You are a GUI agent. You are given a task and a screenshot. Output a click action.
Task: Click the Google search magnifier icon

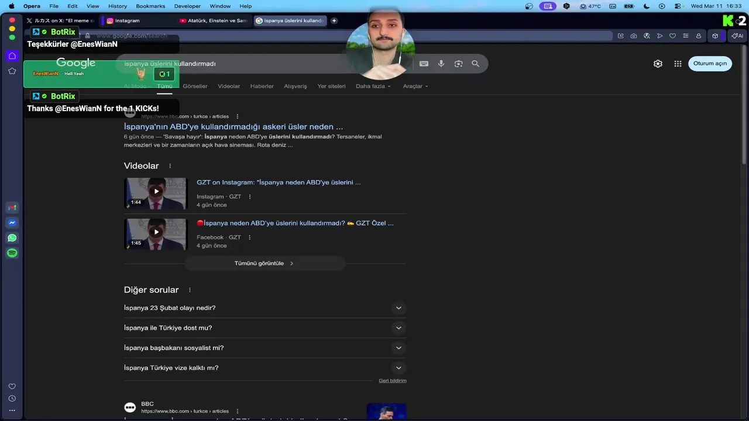475,64
